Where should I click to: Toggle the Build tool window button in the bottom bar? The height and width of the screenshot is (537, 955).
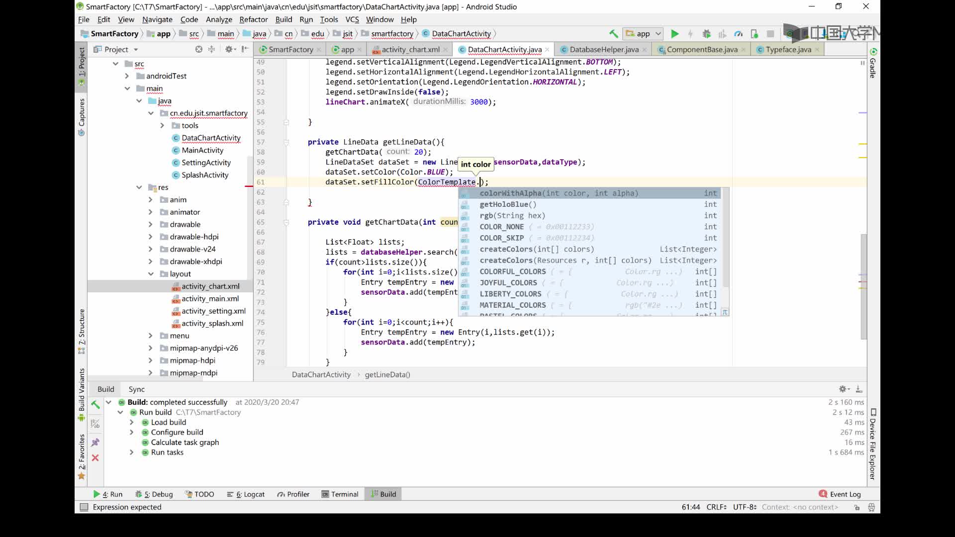tap(383, 494)
